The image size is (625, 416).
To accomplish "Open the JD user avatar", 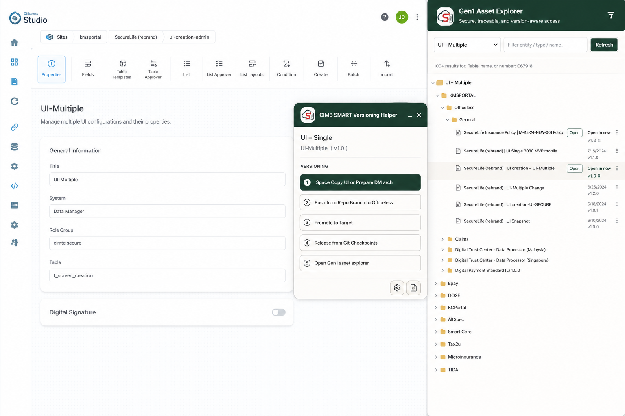I will coord(402,17).
